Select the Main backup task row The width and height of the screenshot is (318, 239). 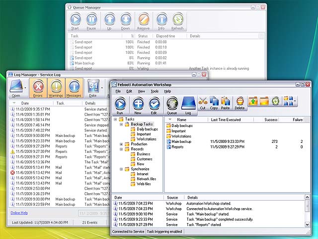[181, 141]
